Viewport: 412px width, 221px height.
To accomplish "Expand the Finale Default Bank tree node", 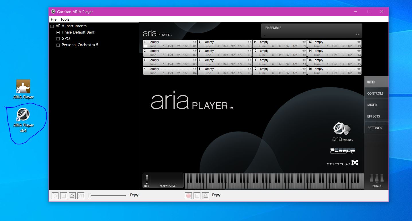I will pos(58,32).
